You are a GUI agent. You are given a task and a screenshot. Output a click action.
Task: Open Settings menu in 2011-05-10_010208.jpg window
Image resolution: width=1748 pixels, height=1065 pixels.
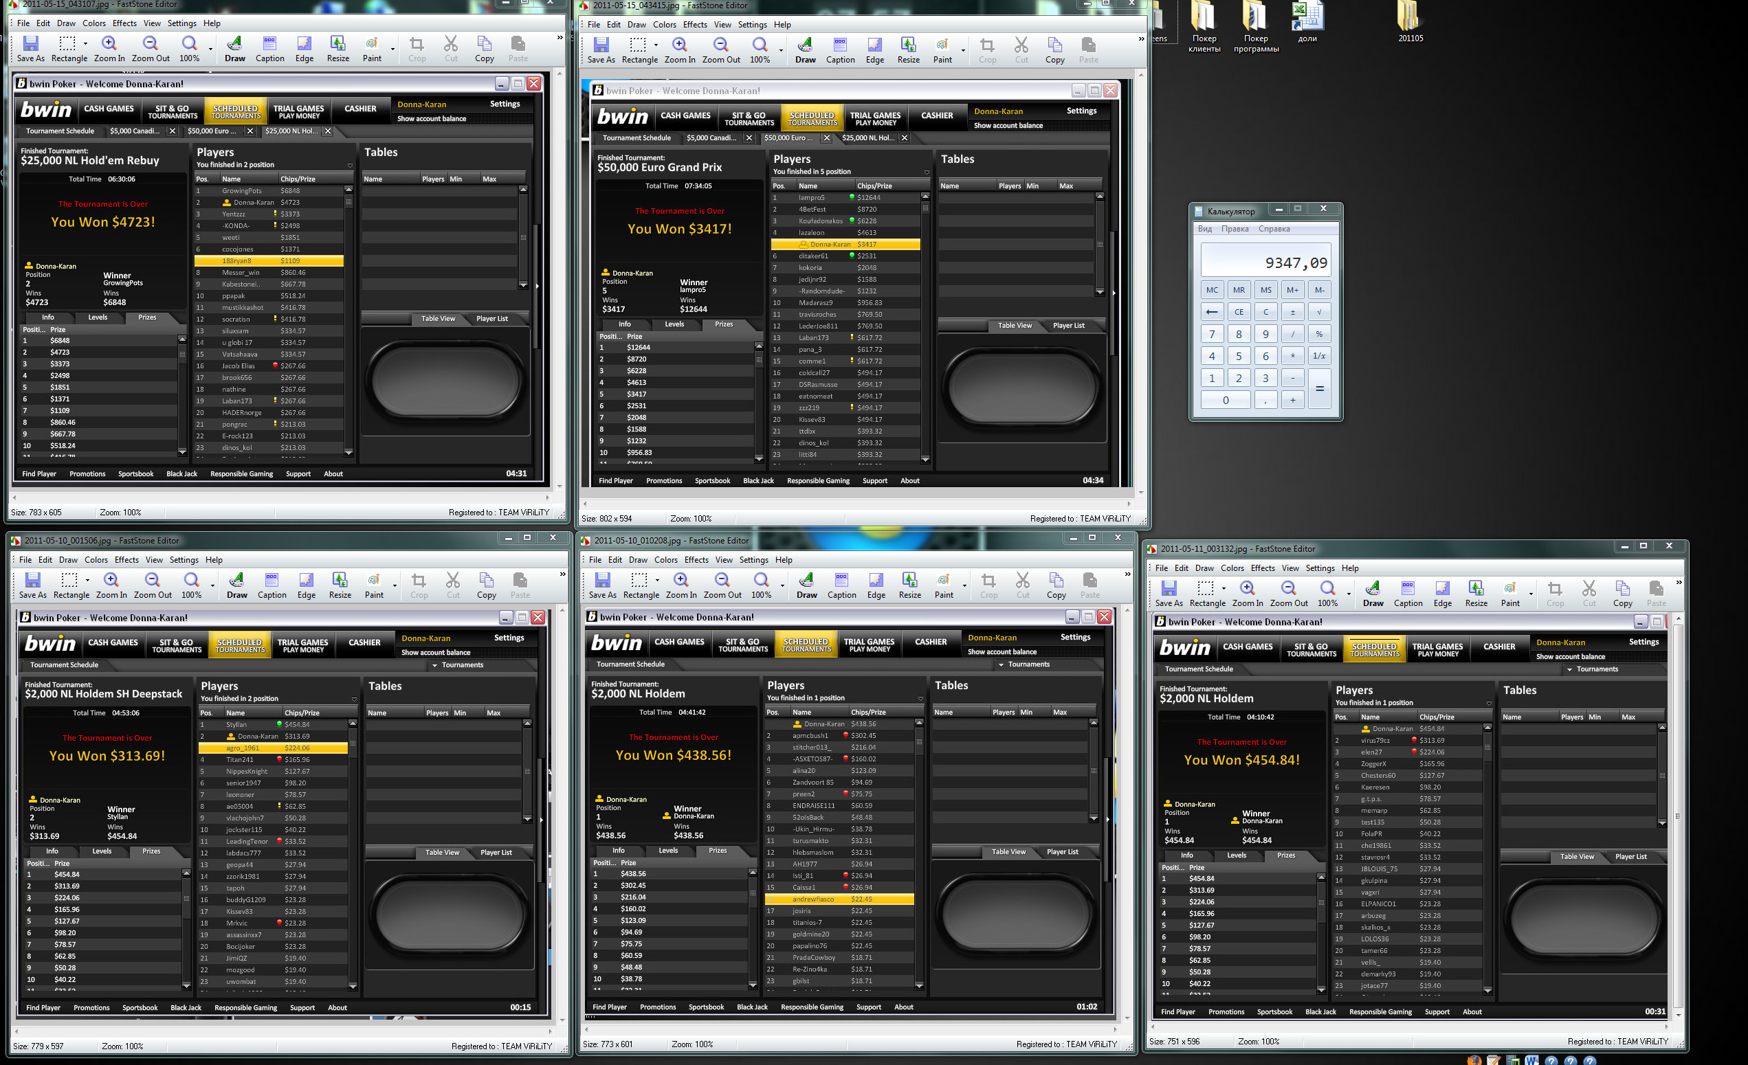(753, 560)
